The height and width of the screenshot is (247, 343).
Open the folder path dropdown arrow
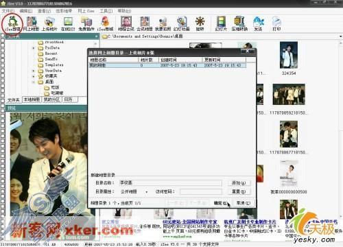(x=340, y=36)
